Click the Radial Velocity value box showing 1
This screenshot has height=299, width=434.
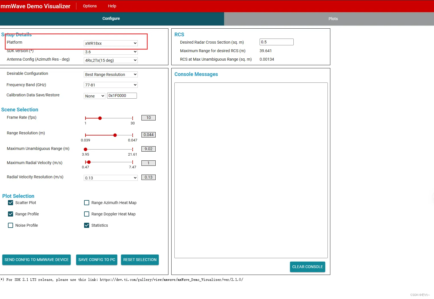(x=149, y=163)
